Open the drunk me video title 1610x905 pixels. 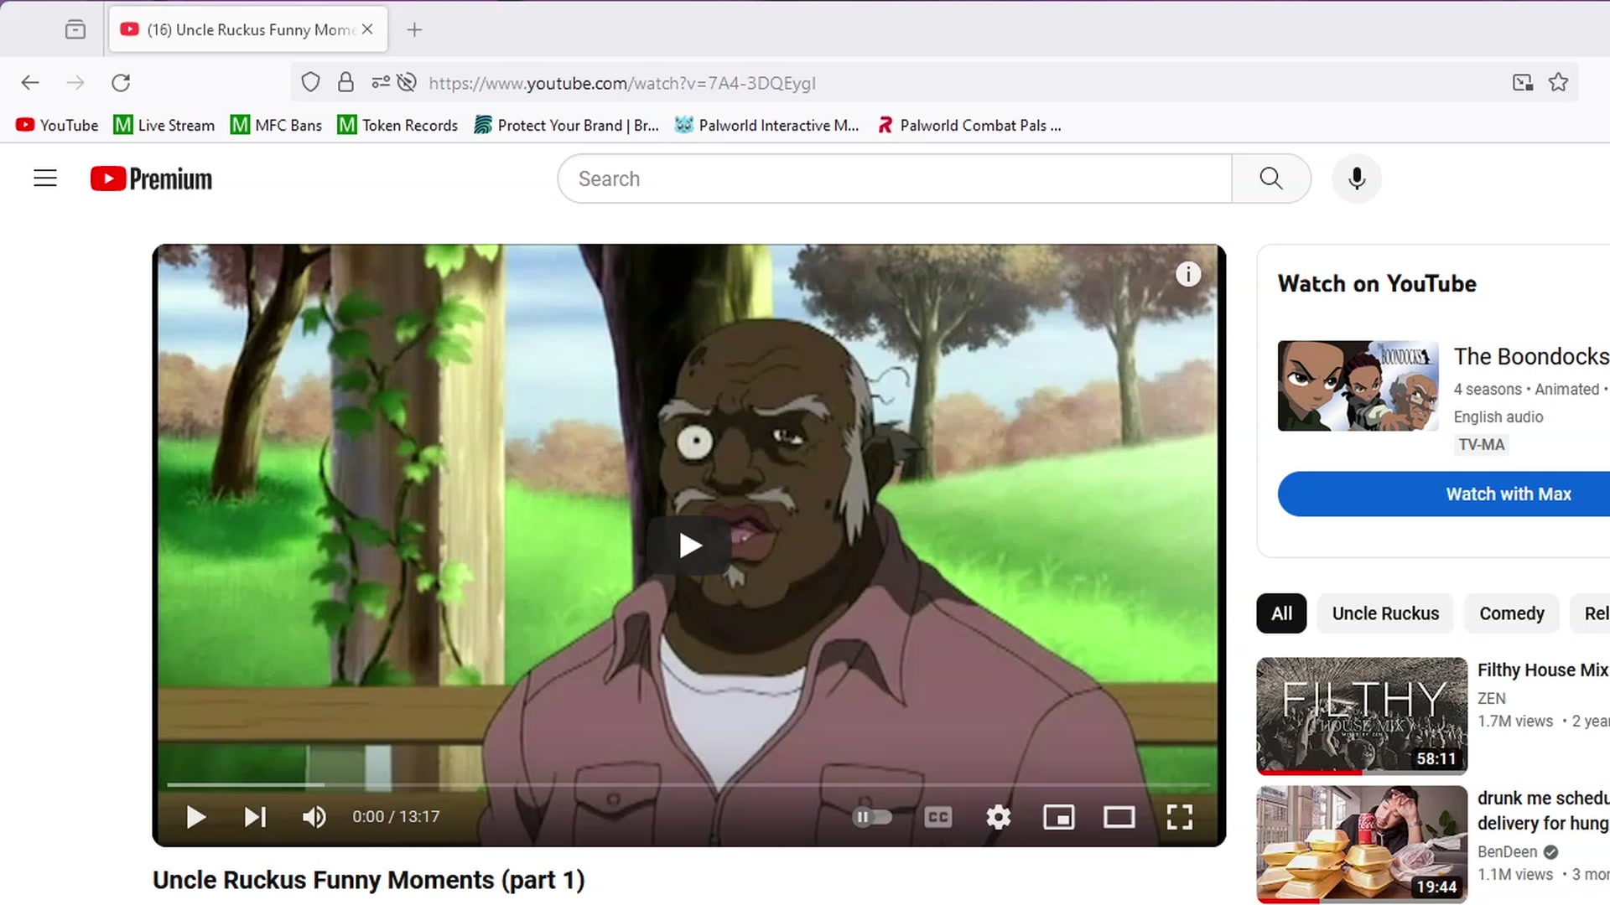[x=1543, y=810]
